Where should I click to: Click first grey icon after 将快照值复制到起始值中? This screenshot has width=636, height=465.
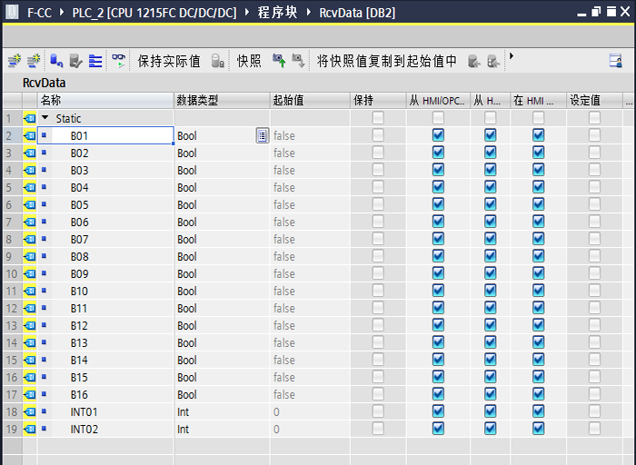coord(473,61)
